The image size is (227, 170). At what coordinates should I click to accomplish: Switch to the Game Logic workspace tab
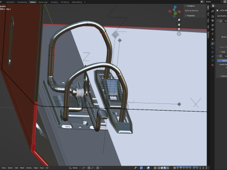43,2
